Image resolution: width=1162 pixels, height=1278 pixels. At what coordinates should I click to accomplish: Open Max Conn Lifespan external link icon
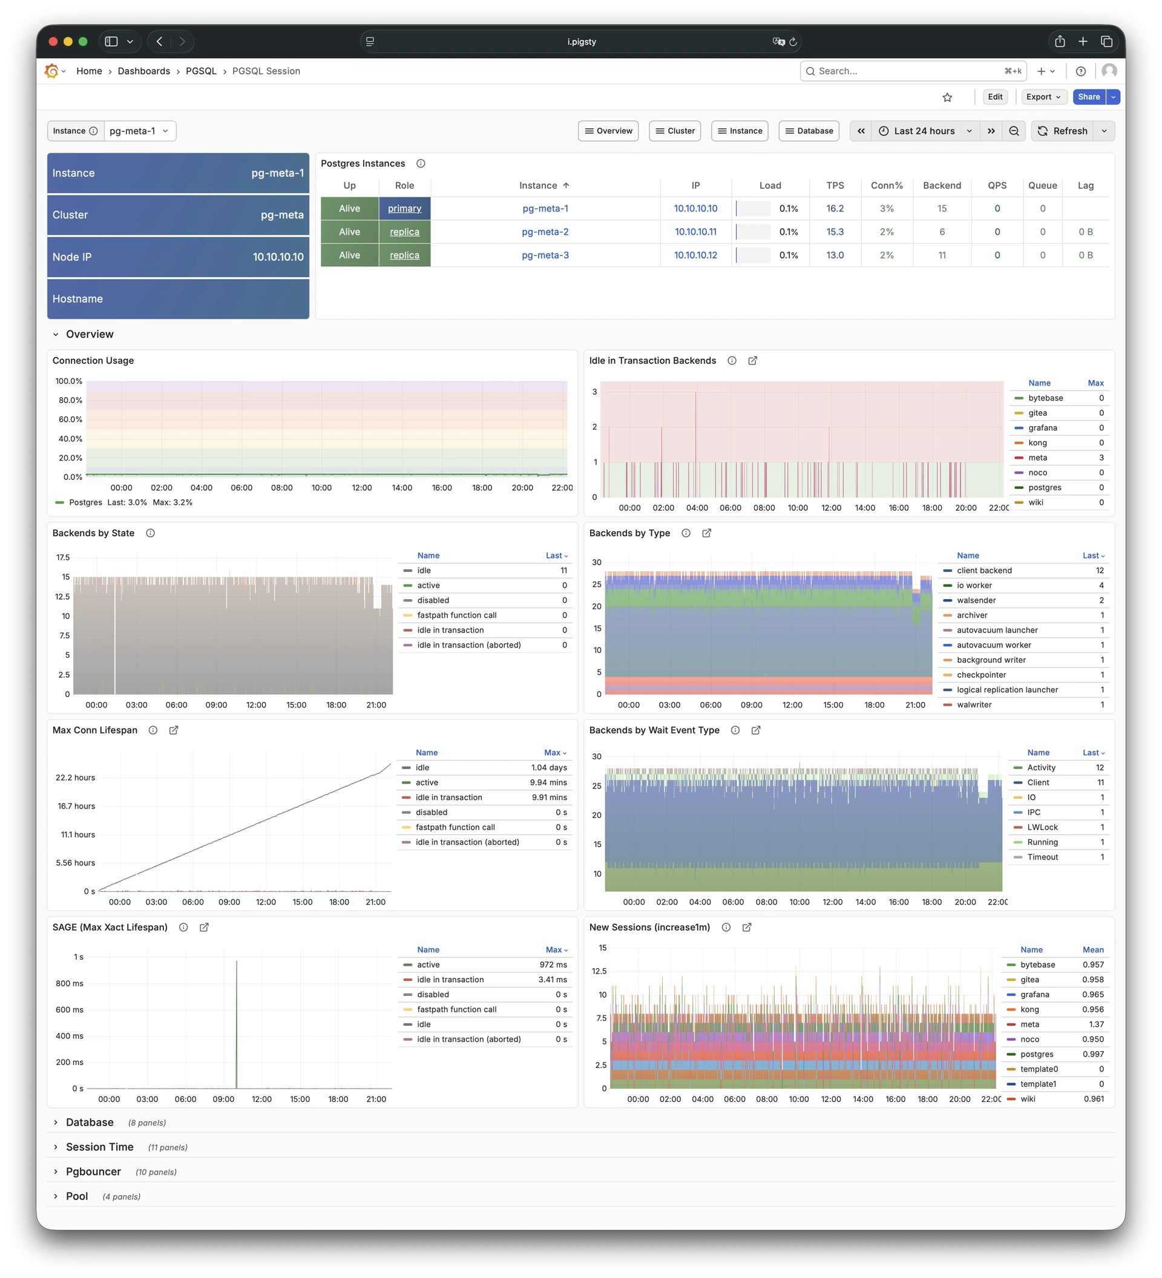(173, 730)
